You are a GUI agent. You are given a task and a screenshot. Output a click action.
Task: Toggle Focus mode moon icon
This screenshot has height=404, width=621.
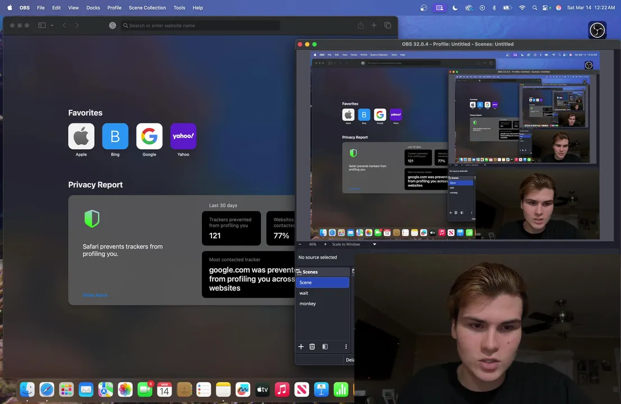pyautogui.click(x=455, y=7)
